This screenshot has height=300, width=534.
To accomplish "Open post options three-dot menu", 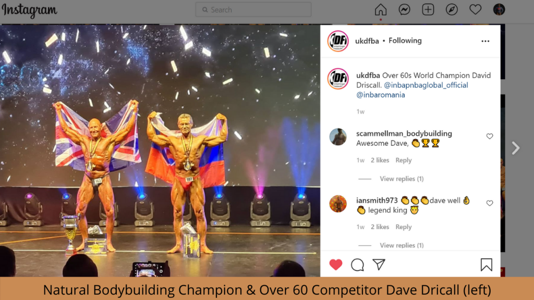I will tap(486, 41).
